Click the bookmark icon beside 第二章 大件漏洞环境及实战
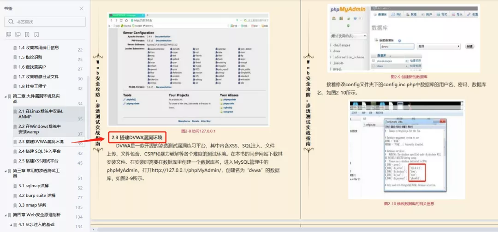This screenshot has width=498, height=232. 10,96
